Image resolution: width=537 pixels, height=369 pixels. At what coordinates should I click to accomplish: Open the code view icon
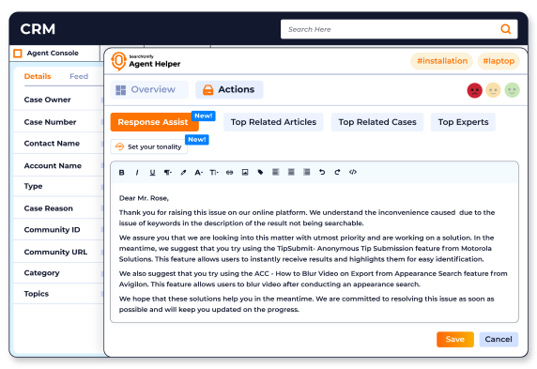pos(353,172)
